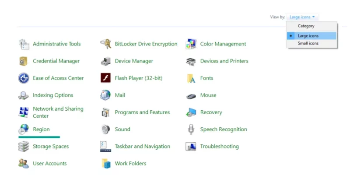Viewport: 350px width, 196px height.
Task: Open the Device Manager icon
Action: 105,61
